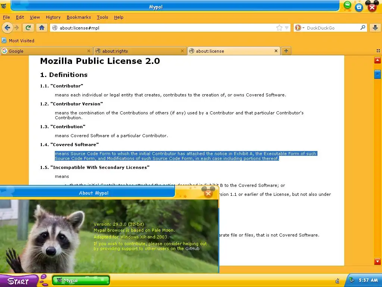Go to the Home page
The image size is (382, 287).
tap(42, 28)
